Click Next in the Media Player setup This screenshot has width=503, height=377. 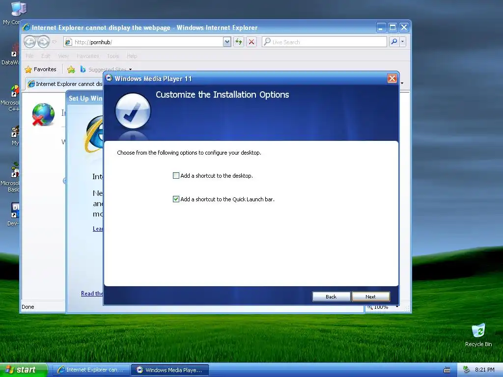coord(370,296)
